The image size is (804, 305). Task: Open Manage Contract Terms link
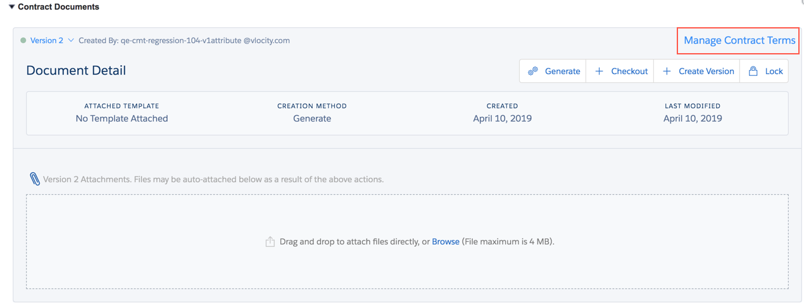(739, 40)
